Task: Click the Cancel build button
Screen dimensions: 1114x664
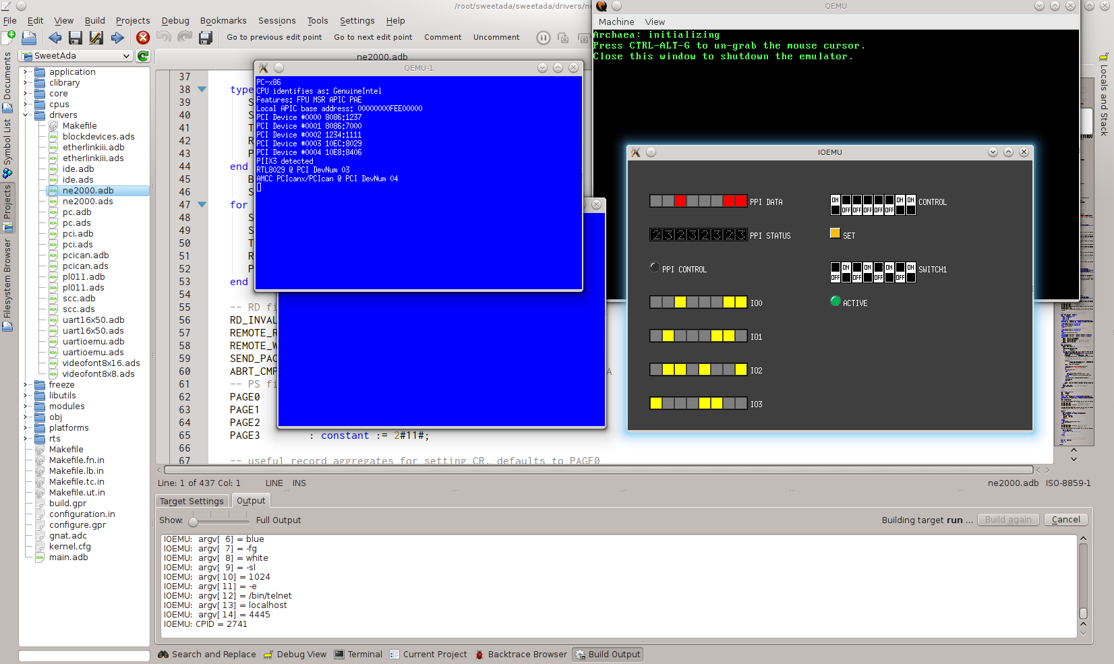Action: [x=1065, y=520]
